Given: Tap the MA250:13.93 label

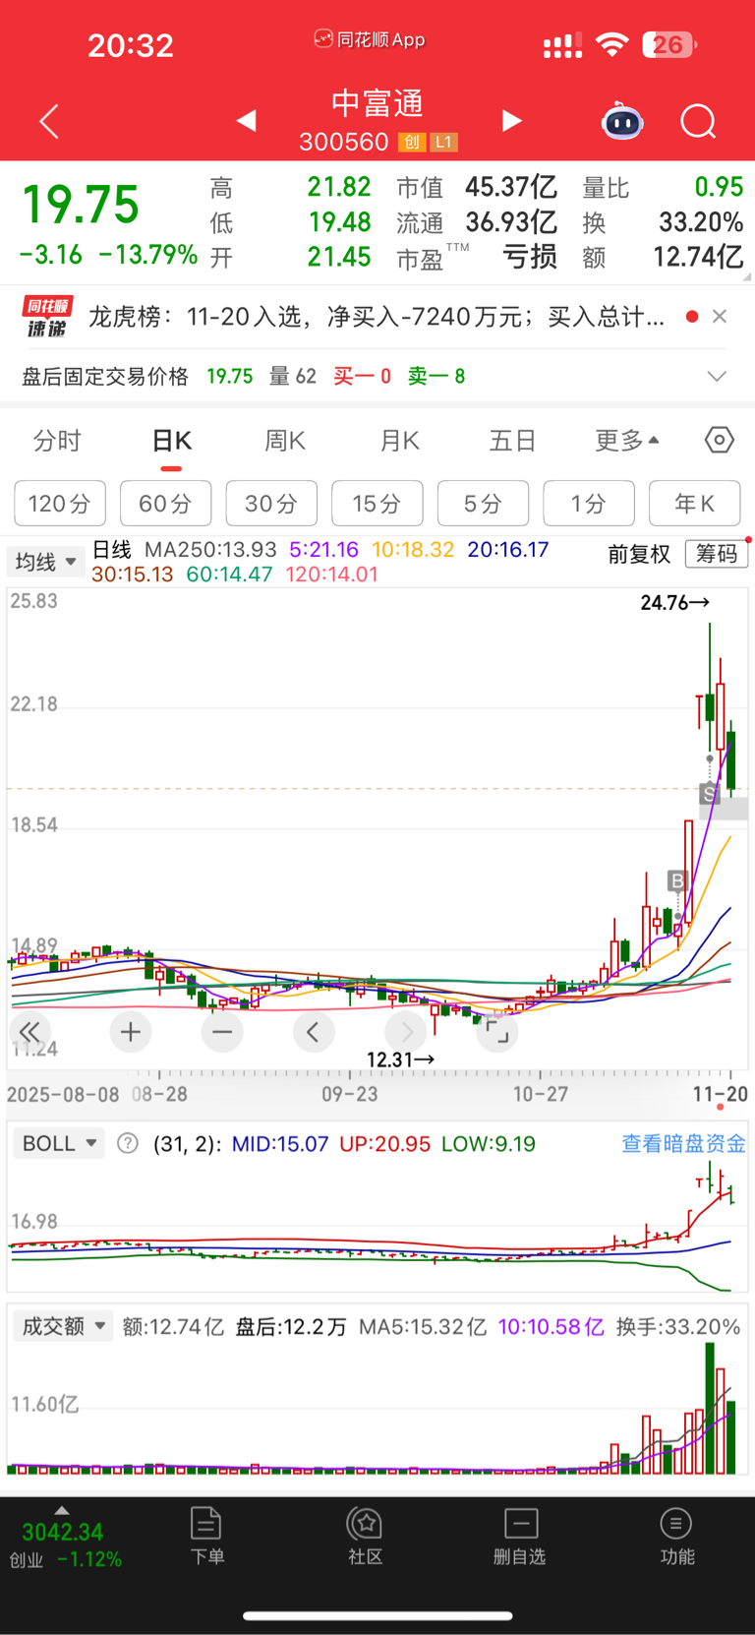Looking at the screenshot, I should (x=210, y=549).
